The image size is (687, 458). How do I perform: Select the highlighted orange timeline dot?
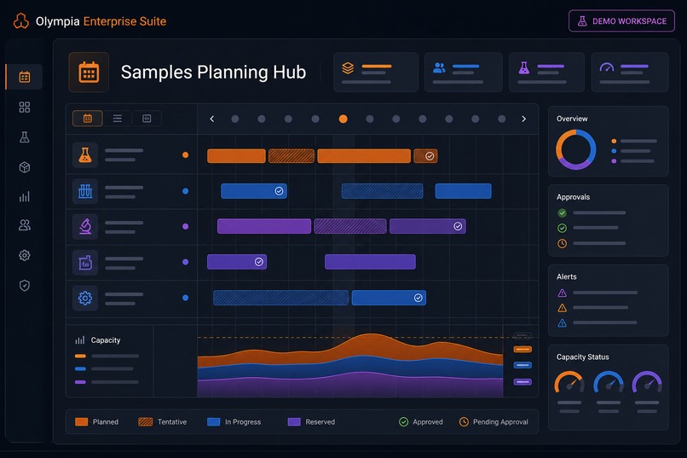[343, 119]
